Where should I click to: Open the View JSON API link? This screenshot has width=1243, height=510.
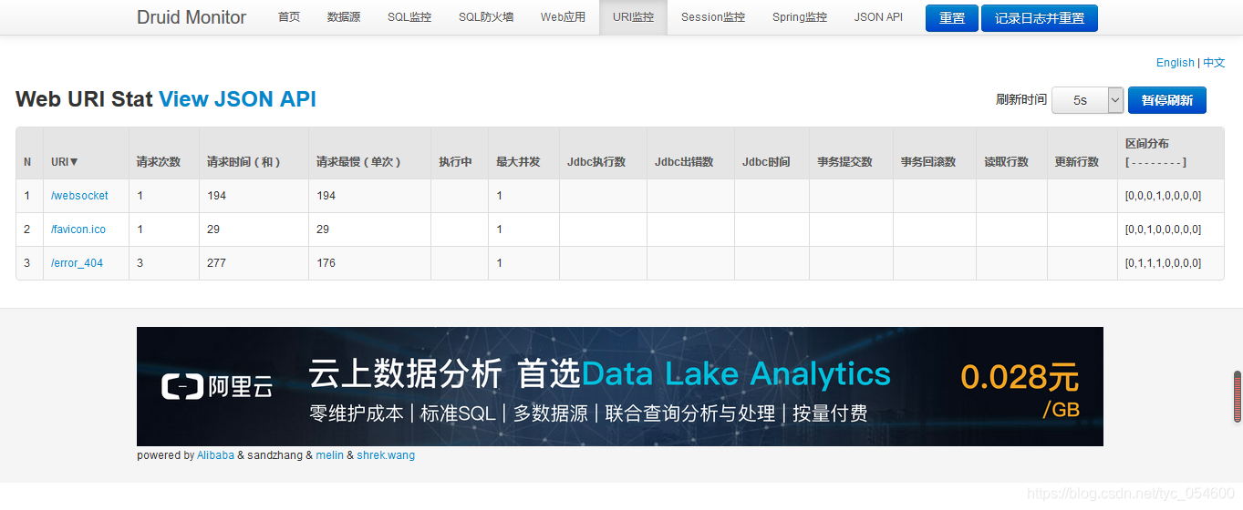pyautogui.click(x=237, y=99)
